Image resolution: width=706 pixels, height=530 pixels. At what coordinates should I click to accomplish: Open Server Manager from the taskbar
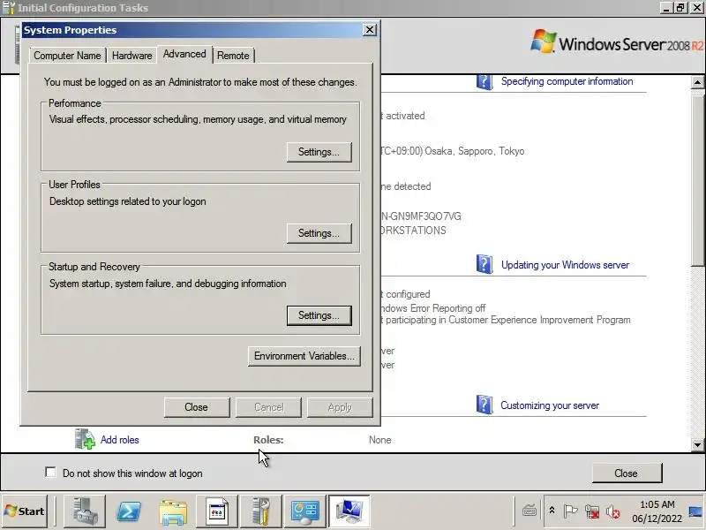(x=85, y=511)
